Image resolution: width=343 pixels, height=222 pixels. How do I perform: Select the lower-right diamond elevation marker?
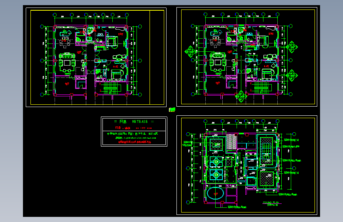[292, 75]
